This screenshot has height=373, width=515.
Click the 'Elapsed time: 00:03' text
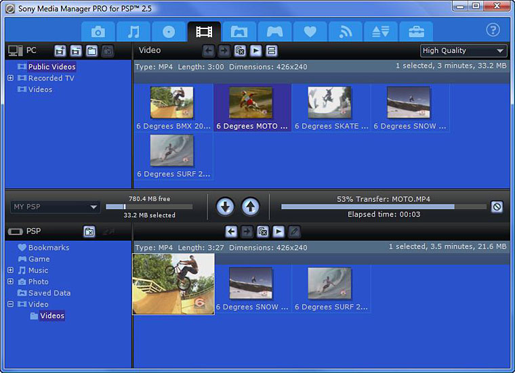[384, 214]
